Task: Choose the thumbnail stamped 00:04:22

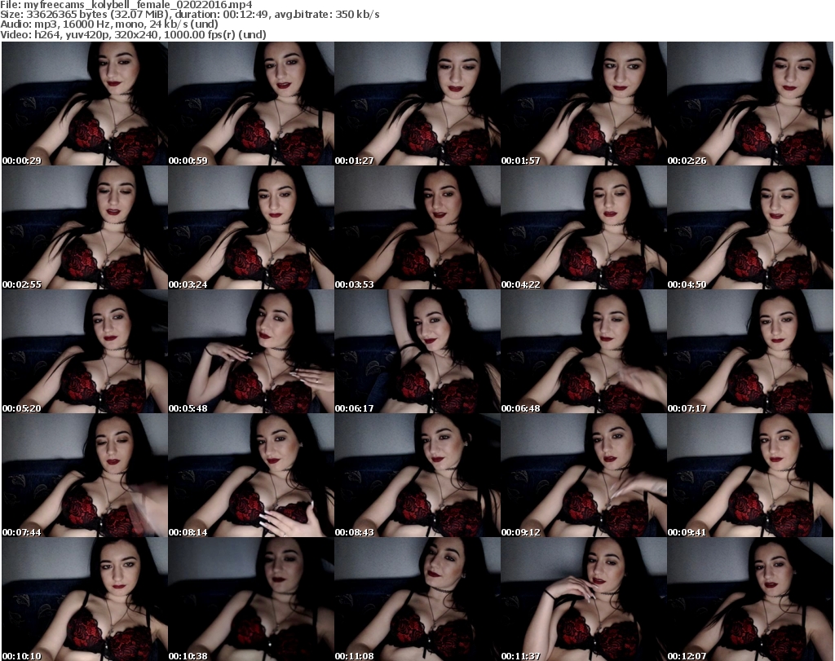Action: [584, 227]
